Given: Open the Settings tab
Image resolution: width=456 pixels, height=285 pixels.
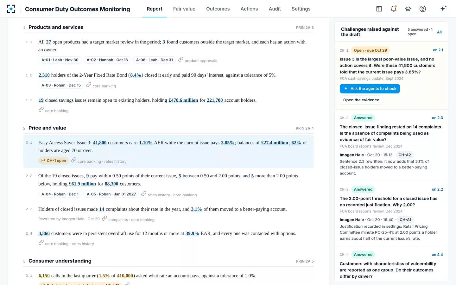Looking at the screenshot, I should click(x=301, y=9).
